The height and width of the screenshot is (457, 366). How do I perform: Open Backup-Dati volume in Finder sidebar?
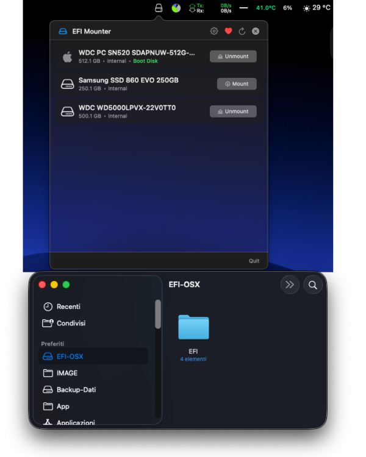[x=76, y=390]
